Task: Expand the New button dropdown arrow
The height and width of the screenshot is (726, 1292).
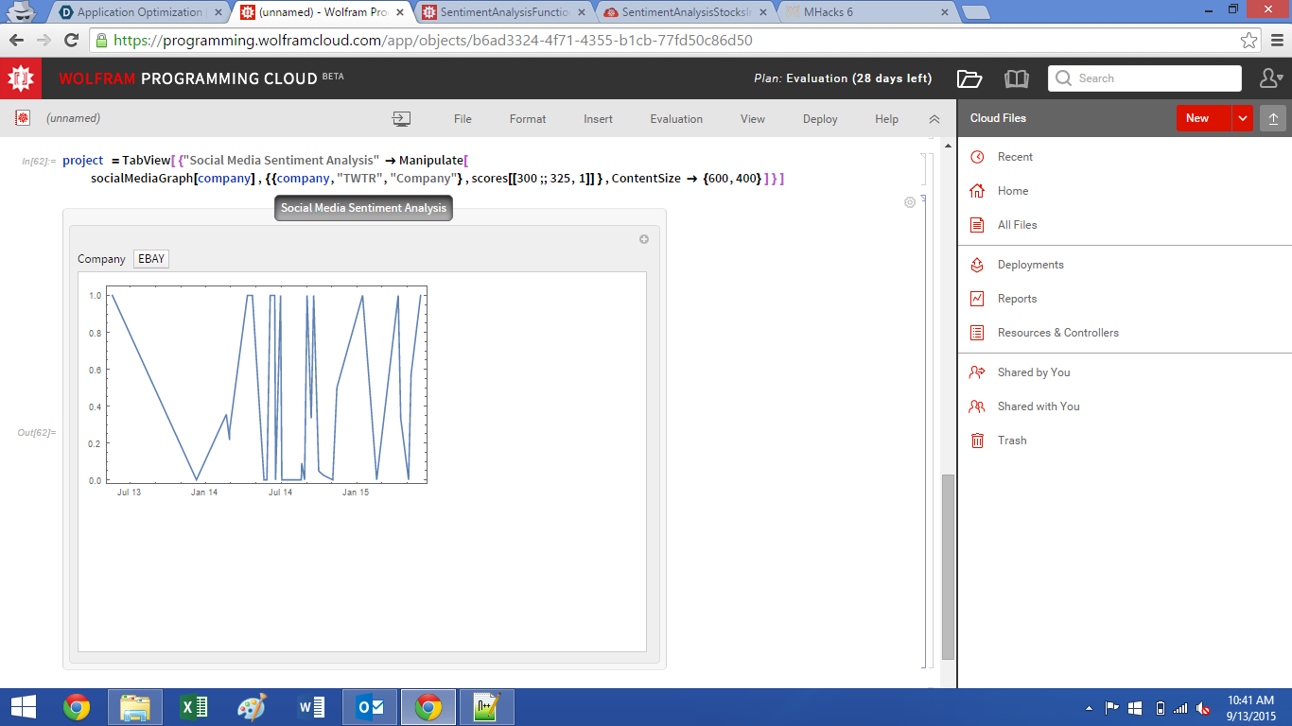Action: click(x=1243, y=118)
